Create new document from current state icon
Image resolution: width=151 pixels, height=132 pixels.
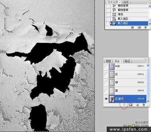tap(132, 27)
